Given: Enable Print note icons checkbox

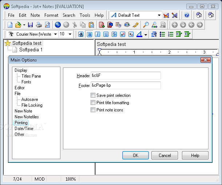Looking at the screenshot, I should point(93,110).
